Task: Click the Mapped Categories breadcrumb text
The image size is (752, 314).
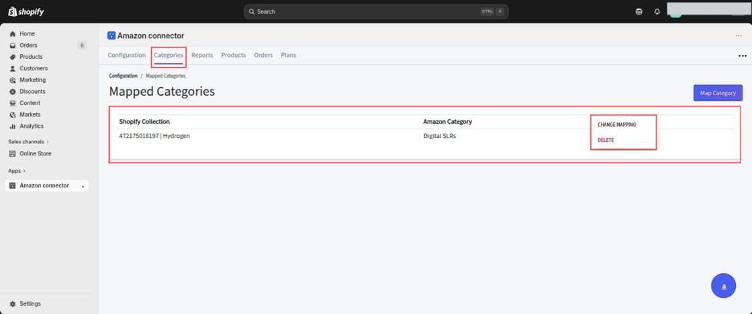Action: click(165, 76)
